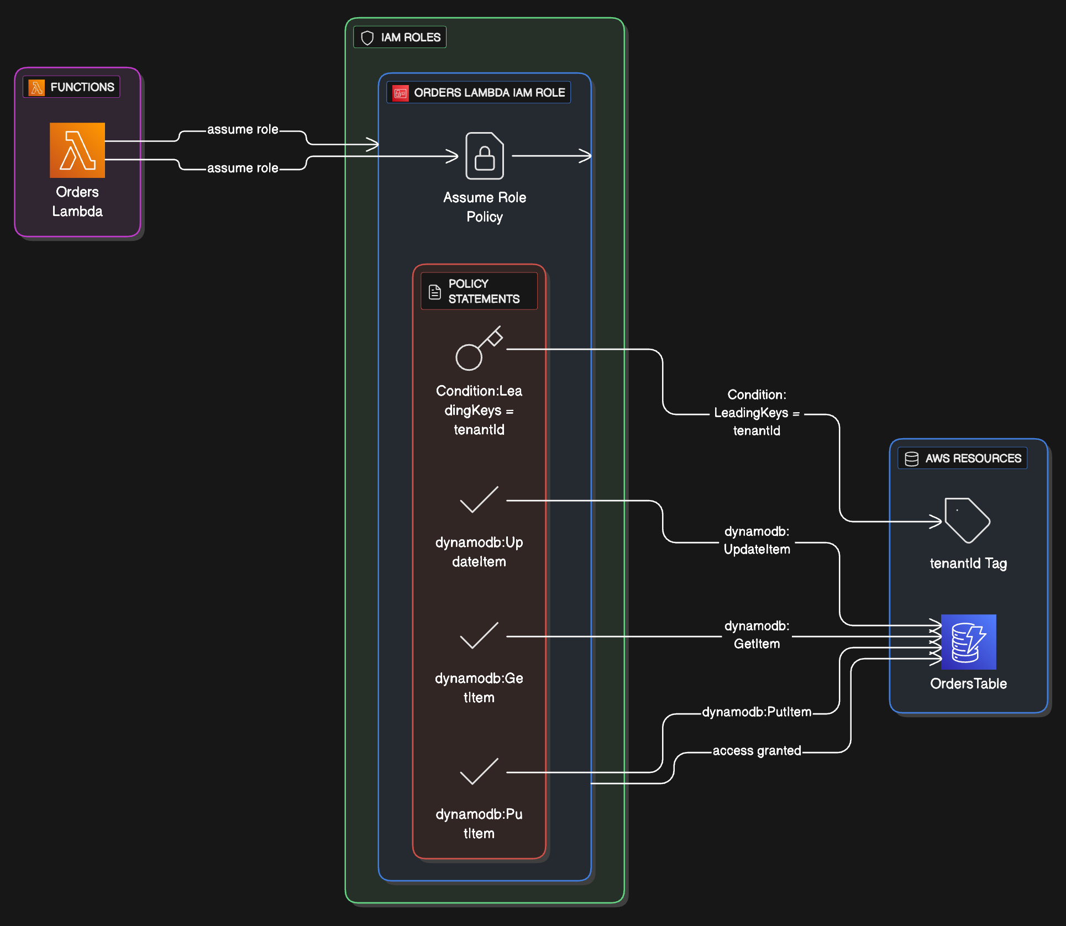
Task: Click the dynamodb:PutItem edge label
Action: [757, 712]
